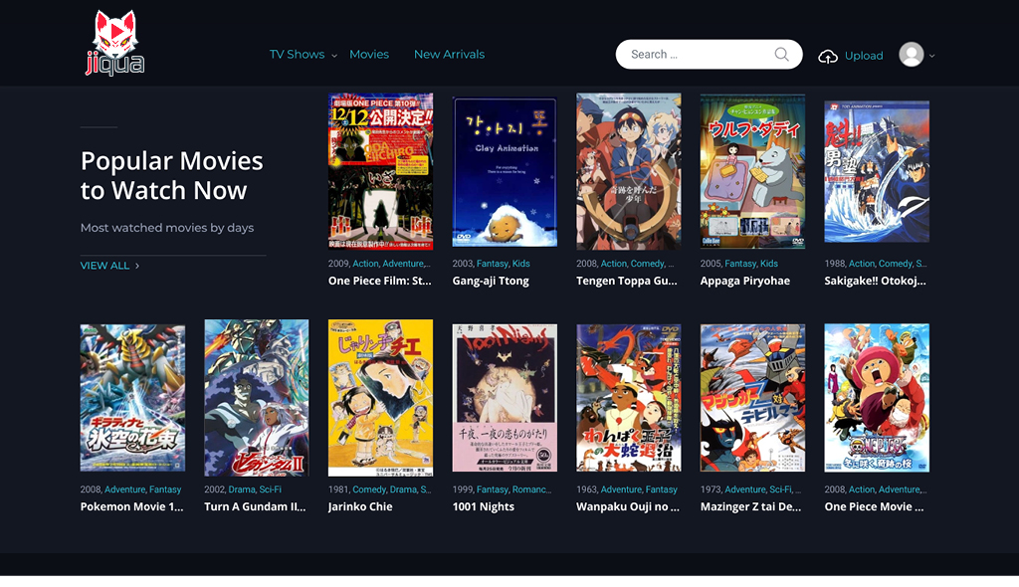Image resolution: width=1019 pixels, height=587 pixels.
Task: Open the Wanpaku Ouji poster thumbnail
Action: (x=629, y=398)
